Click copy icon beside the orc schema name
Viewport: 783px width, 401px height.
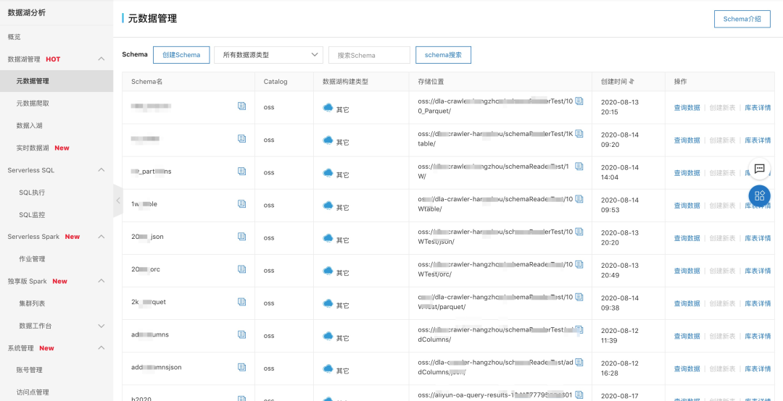pyautogui.click(x=241, y=269)
